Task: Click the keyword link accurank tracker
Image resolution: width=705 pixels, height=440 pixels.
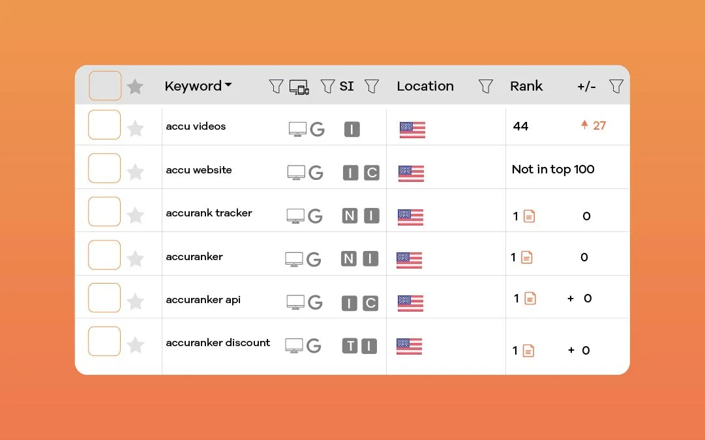Action: coord(209,213)
